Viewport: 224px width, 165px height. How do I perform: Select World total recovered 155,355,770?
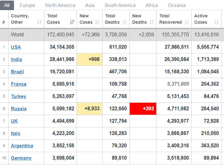coord(175,34)
